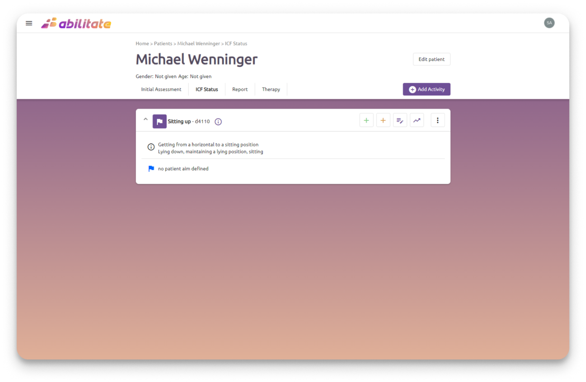The width and height of the screenshot is (586, 382).
Task: Go to the Therapy tab
Action: click(271, 89)
